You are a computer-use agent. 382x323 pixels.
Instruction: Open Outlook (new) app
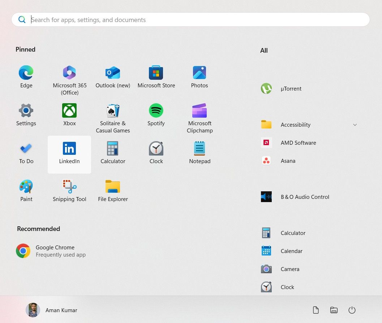tap(113, 77)
